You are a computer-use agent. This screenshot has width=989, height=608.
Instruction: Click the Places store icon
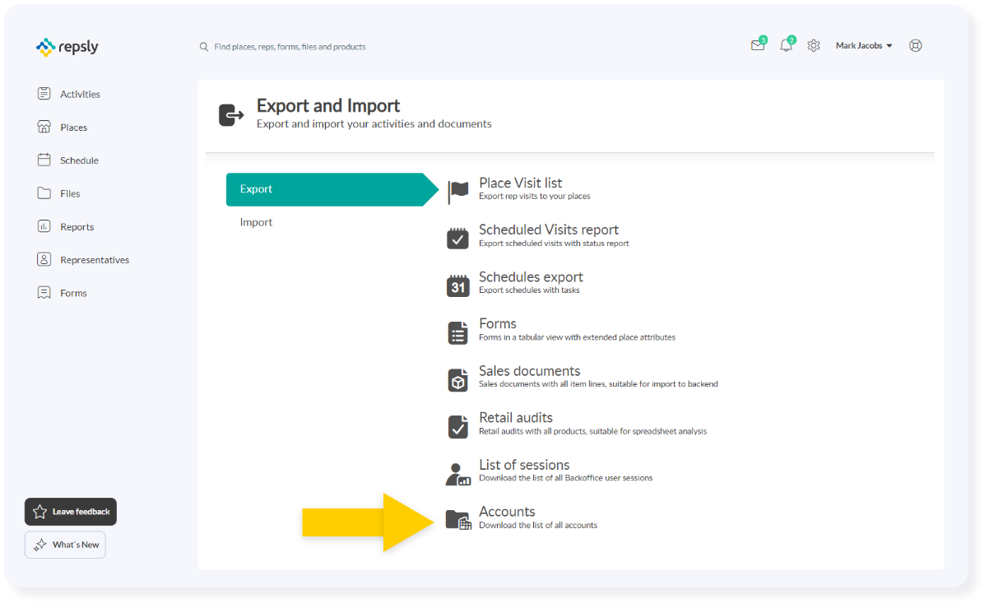(44, 127)
